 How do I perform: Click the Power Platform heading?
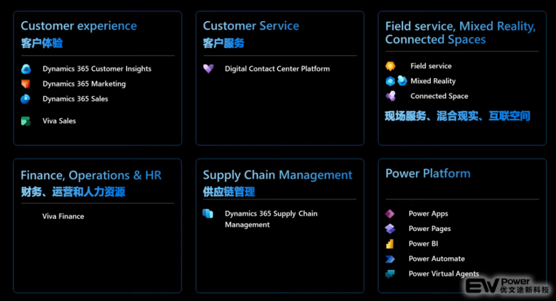(x=428, y=173)
